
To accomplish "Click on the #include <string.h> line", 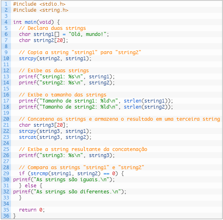I will tap(41, 10).
